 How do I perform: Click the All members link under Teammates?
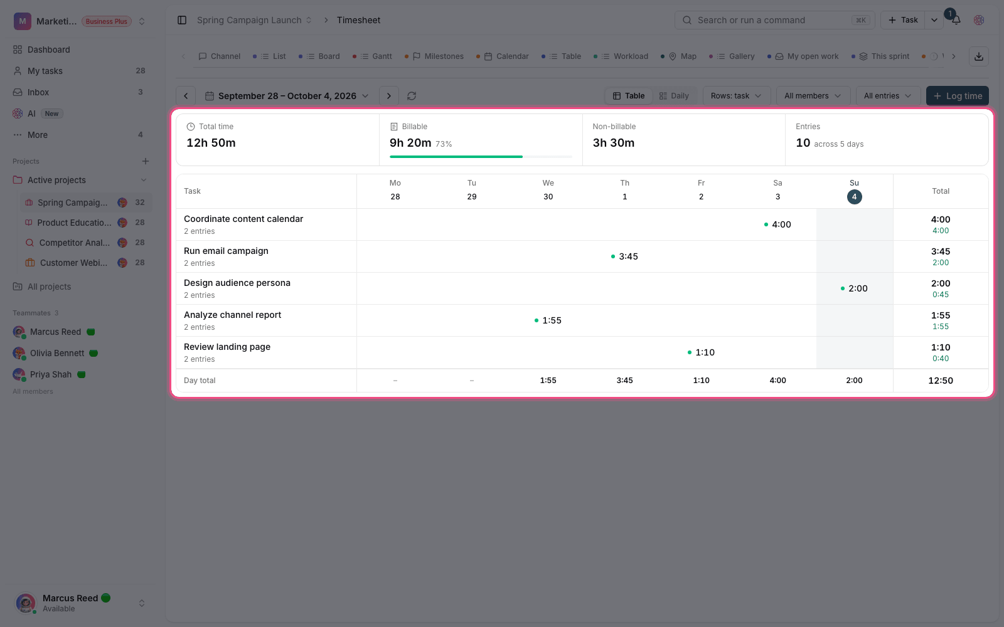(x=33, y=391)
